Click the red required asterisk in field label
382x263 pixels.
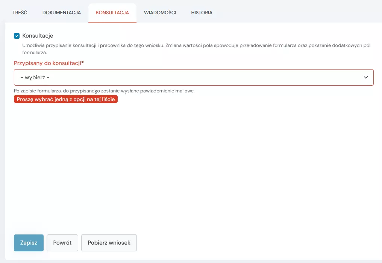tap(83, 63)
